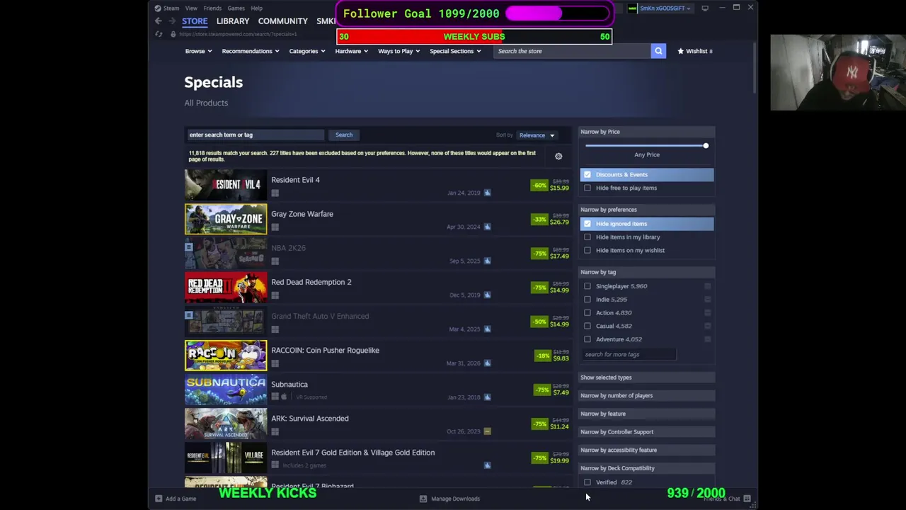Tick the Verified Deck compatibility checkbox

click(x=587, y=482)
